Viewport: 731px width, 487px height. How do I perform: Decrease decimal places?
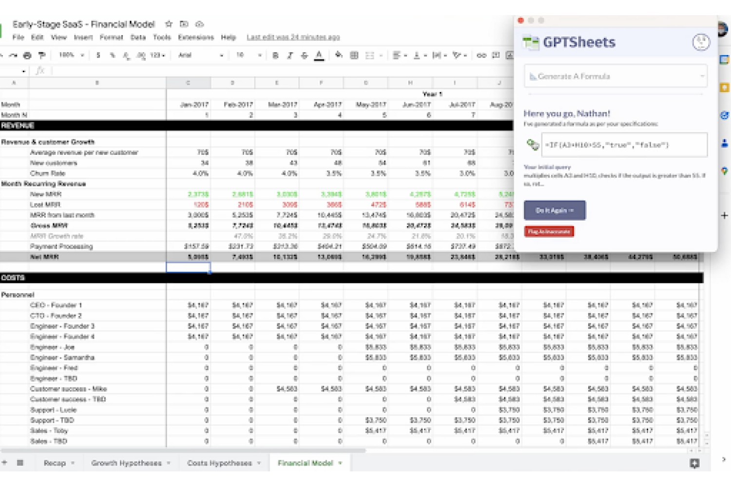127,56
